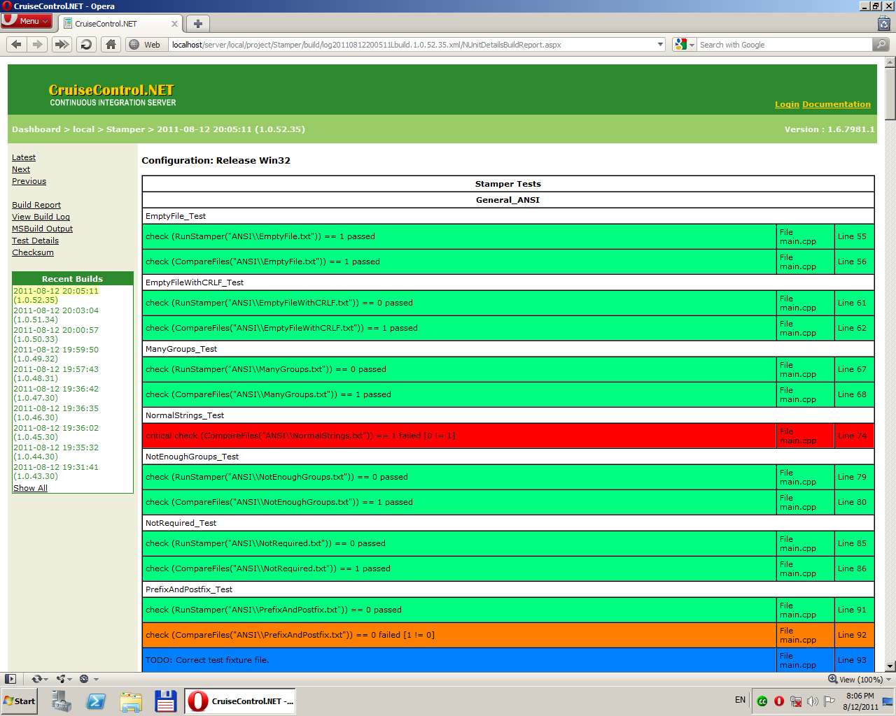Click the Back navigation arrow
896x716 pixels.
coord(17,45)
